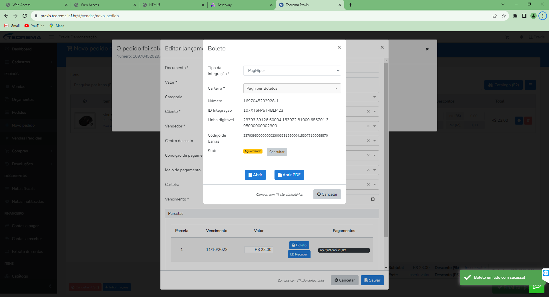Open the boleto with Abrir PDF
549x297 pixels.
pyautogui.click(x=289, y=175)
